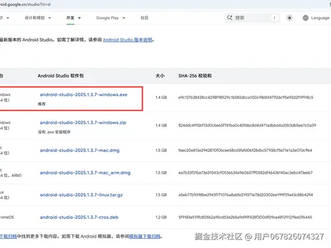
Task: Expand the Google Play dropdown arrow
Action: (x=123, y=18)
